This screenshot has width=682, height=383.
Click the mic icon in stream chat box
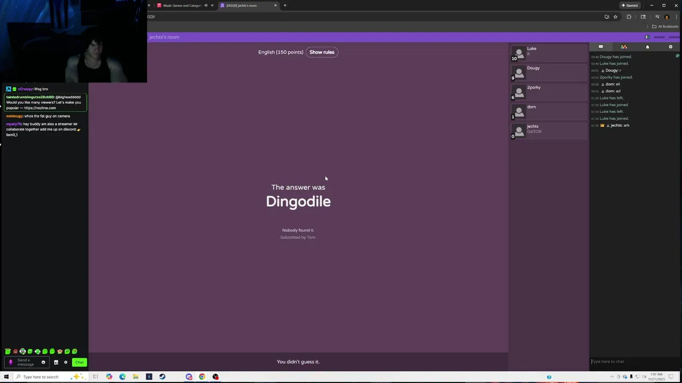tap(10, 362)
